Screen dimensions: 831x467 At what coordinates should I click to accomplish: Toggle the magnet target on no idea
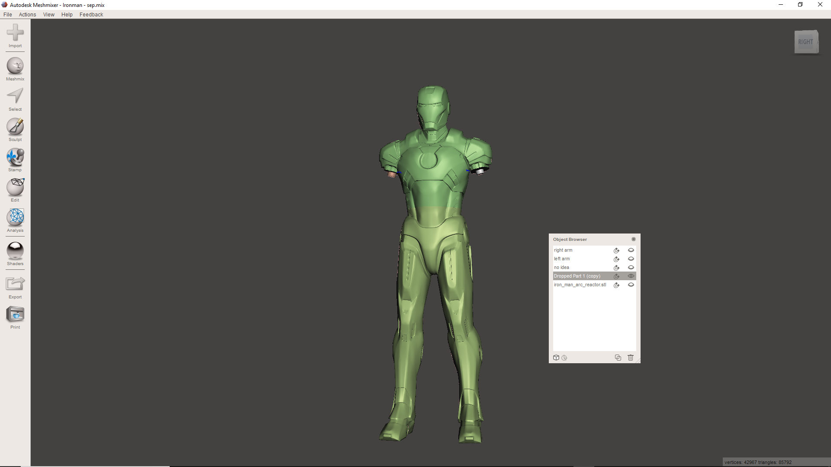point(616,268)
